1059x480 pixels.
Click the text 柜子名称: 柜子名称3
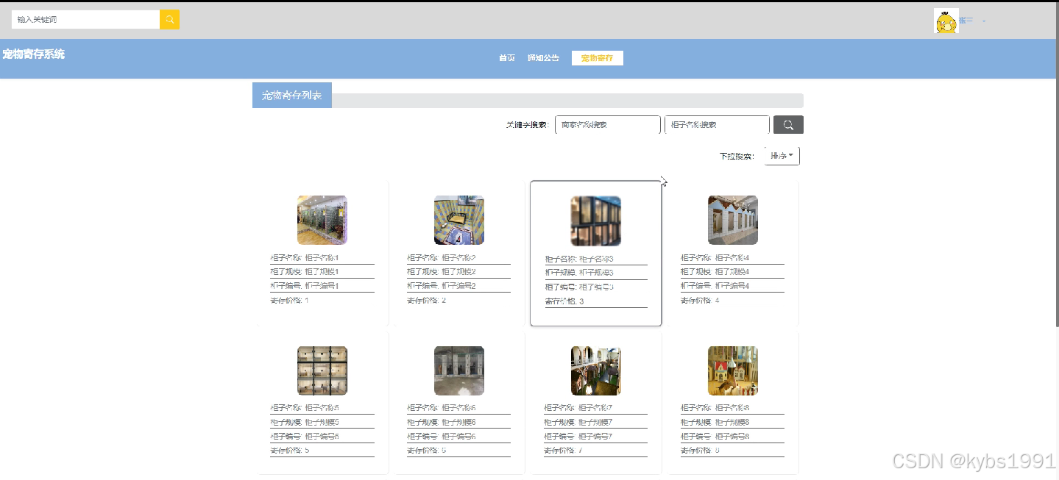[x=579, y=259]
